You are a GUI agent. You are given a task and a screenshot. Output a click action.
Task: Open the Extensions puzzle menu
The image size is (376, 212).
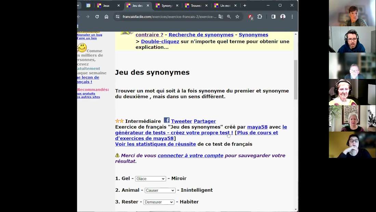tap(260, 16)
